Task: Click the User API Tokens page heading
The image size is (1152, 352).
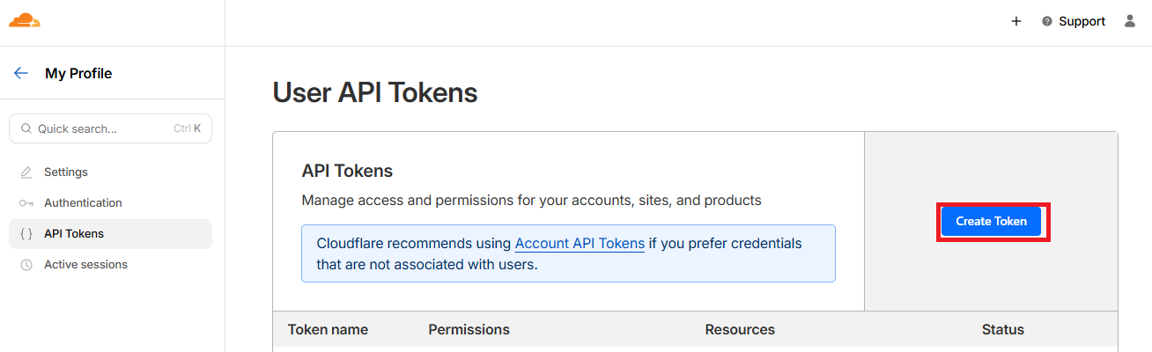Action: click(x=375, y=92)
